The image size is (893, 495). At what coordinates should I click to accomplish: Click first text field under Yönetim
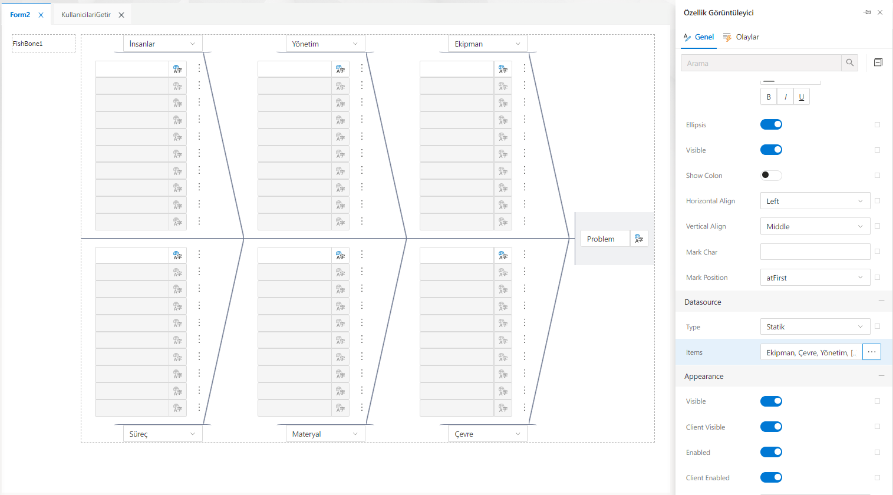295,69
